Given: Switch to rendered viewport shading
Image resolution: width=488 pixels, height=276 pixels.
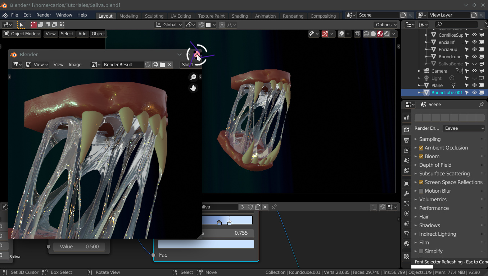Looking at the screenshot, I should click(x=387, y=34).
